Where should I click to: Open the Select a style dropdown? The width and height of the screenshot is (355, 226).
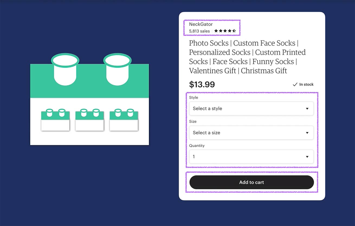pos(251,108)
